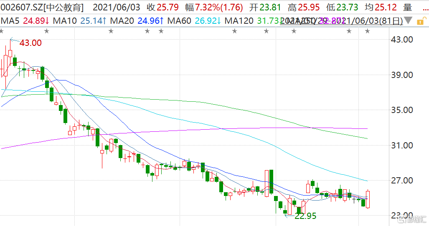Viewport: 429px width, 226px height.
Task: Click the latest red candlestick on the chart
Action: (x=368, y=199)
